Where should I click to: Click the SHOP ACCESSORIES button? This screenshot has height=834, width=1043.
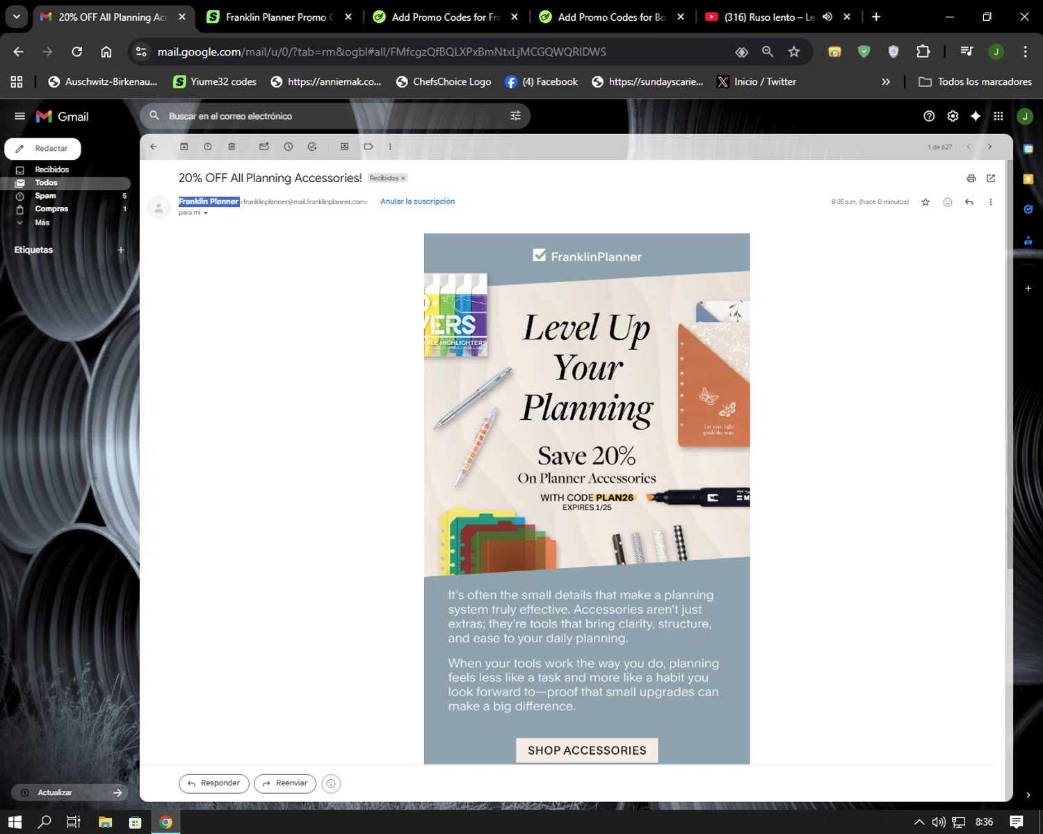(x=587, y=751)
